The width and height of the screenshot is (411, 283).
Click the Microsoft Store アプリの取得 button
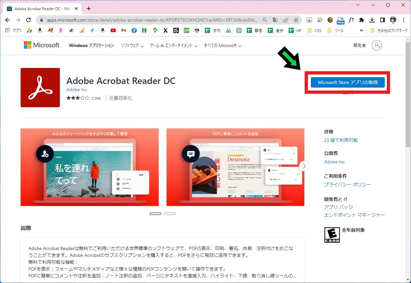[x=348, y=82]
